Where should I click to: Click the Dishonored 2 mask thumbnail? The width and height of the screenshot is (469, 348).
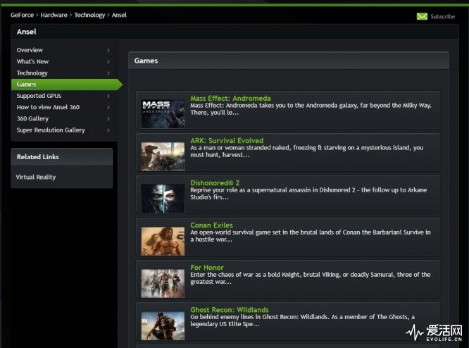click(x=163, y=199)
